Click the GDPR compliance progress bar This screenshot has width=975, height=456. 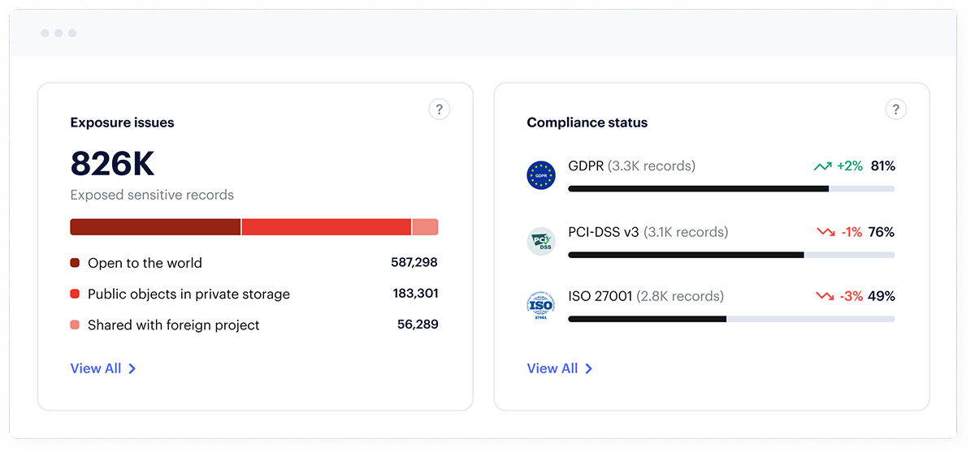click(x=731, y=189)
